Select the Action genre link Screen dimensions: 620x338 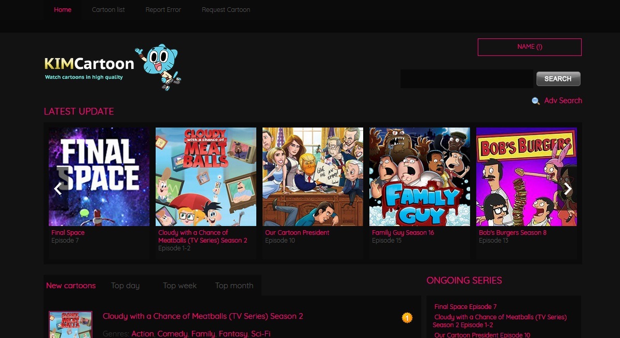pyautogui.click(x=142, y=334)
